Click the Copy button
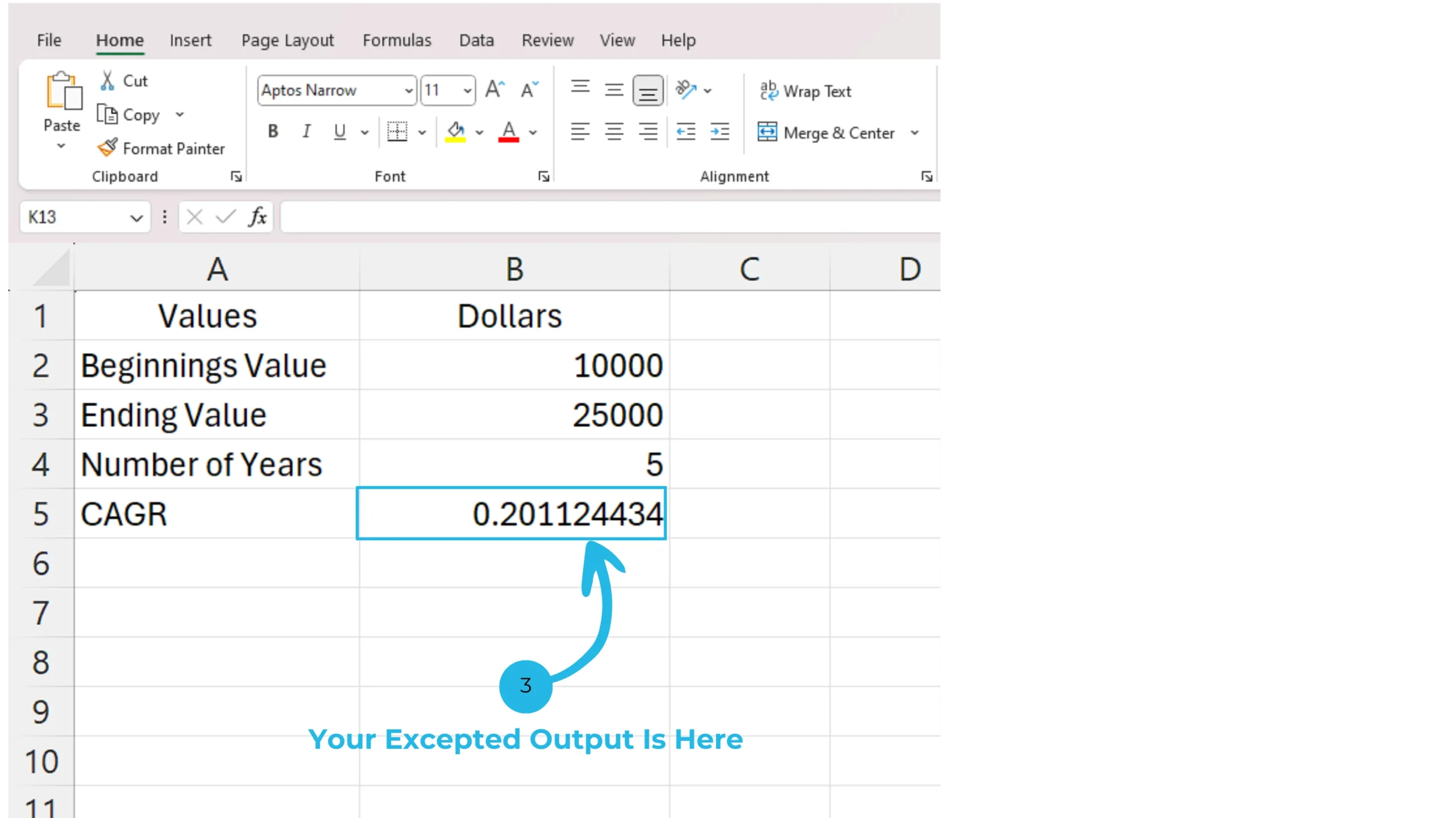This screenshot has width=1455, height=818. click(x=128, y=115)
